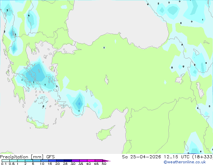The height and width of the screenshot is (165, 213).
Task: Click the dark blue peak over southwest Turkey
Action: tap(79, 104)
